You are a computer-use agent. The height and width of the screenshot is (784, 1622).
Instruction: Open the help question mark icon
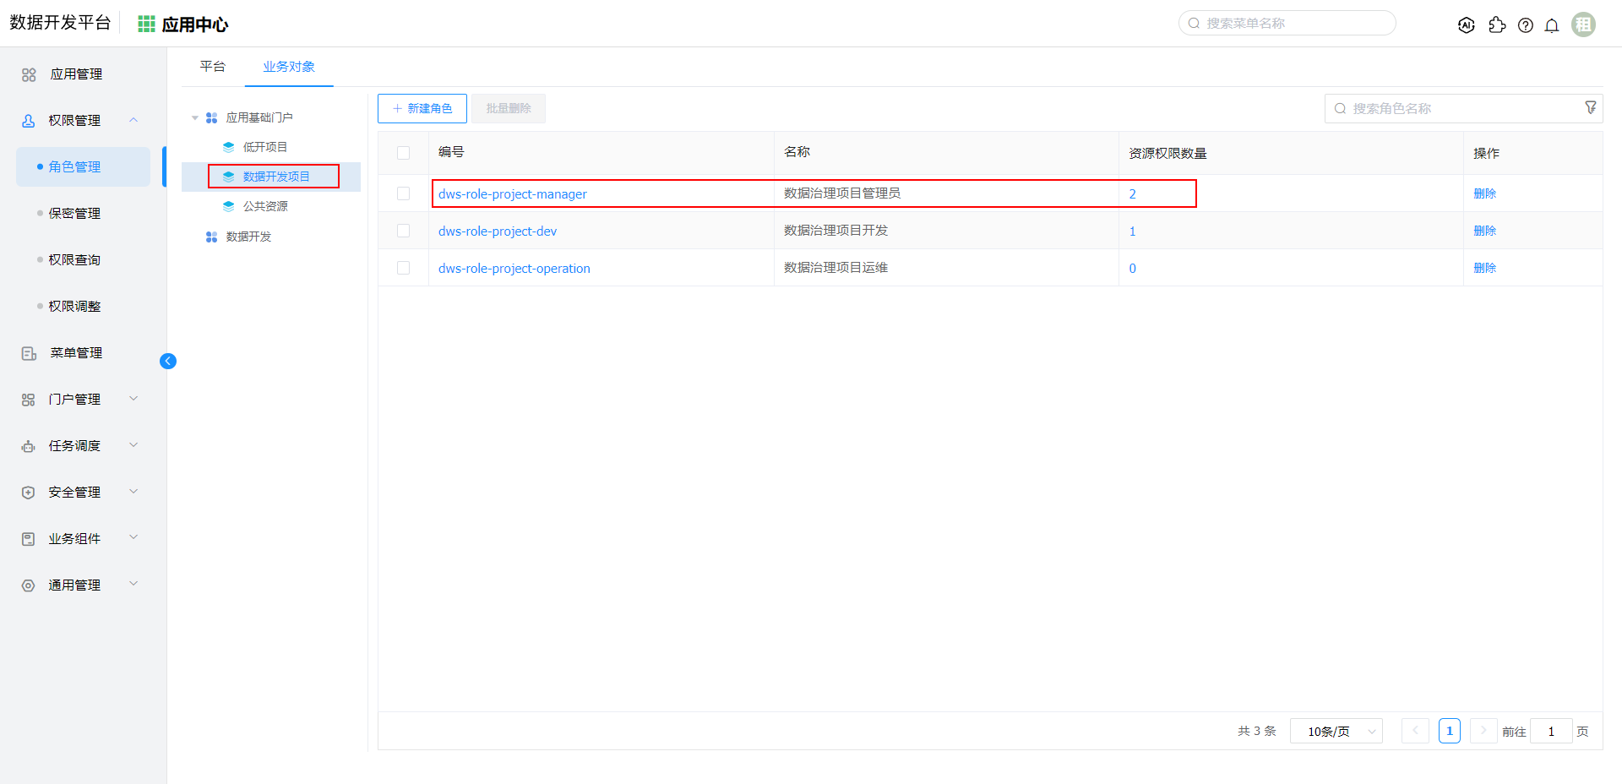[x=1525, y=25]
